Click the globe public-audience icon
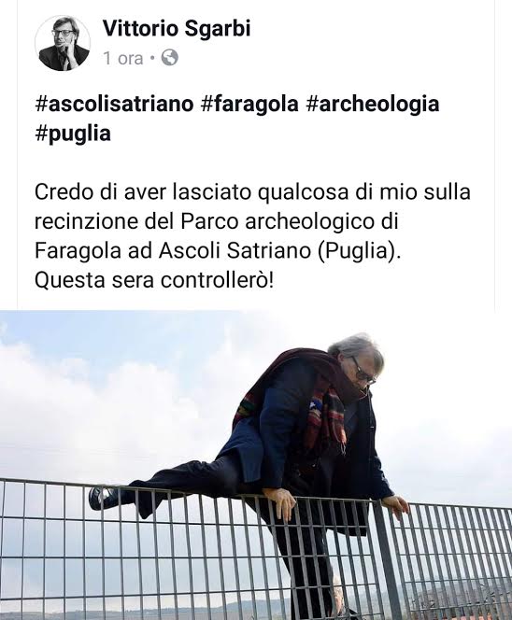 tap(170, 58)
